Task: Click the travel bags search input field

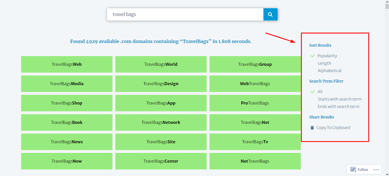Action: (x=185, y=15)
